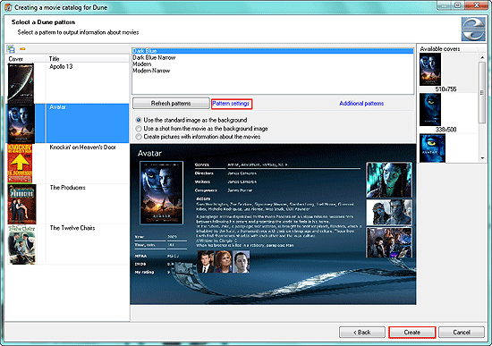Choose the Modern Narrow pattern

pos(273,71)
